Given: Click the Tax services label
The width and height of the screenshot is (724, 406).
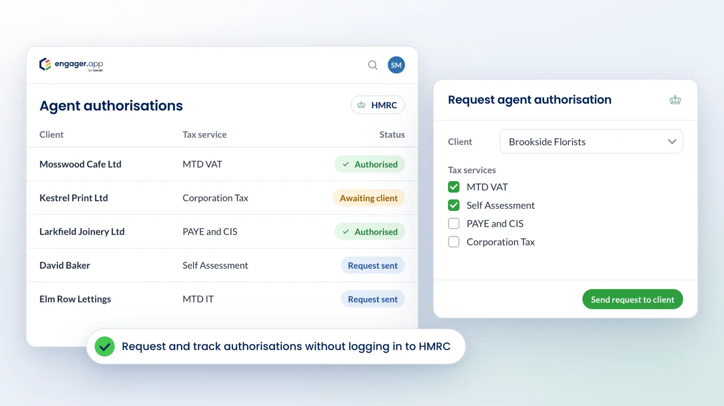Looking at the screenshot, I should (472, 170).
